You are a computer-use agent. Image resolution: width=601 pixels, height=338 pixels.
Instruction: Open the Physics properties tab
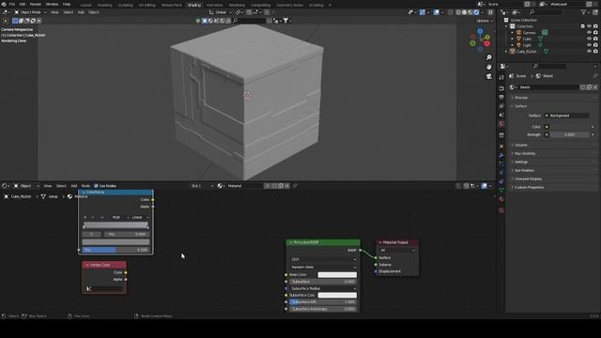(x=501, y=173)
